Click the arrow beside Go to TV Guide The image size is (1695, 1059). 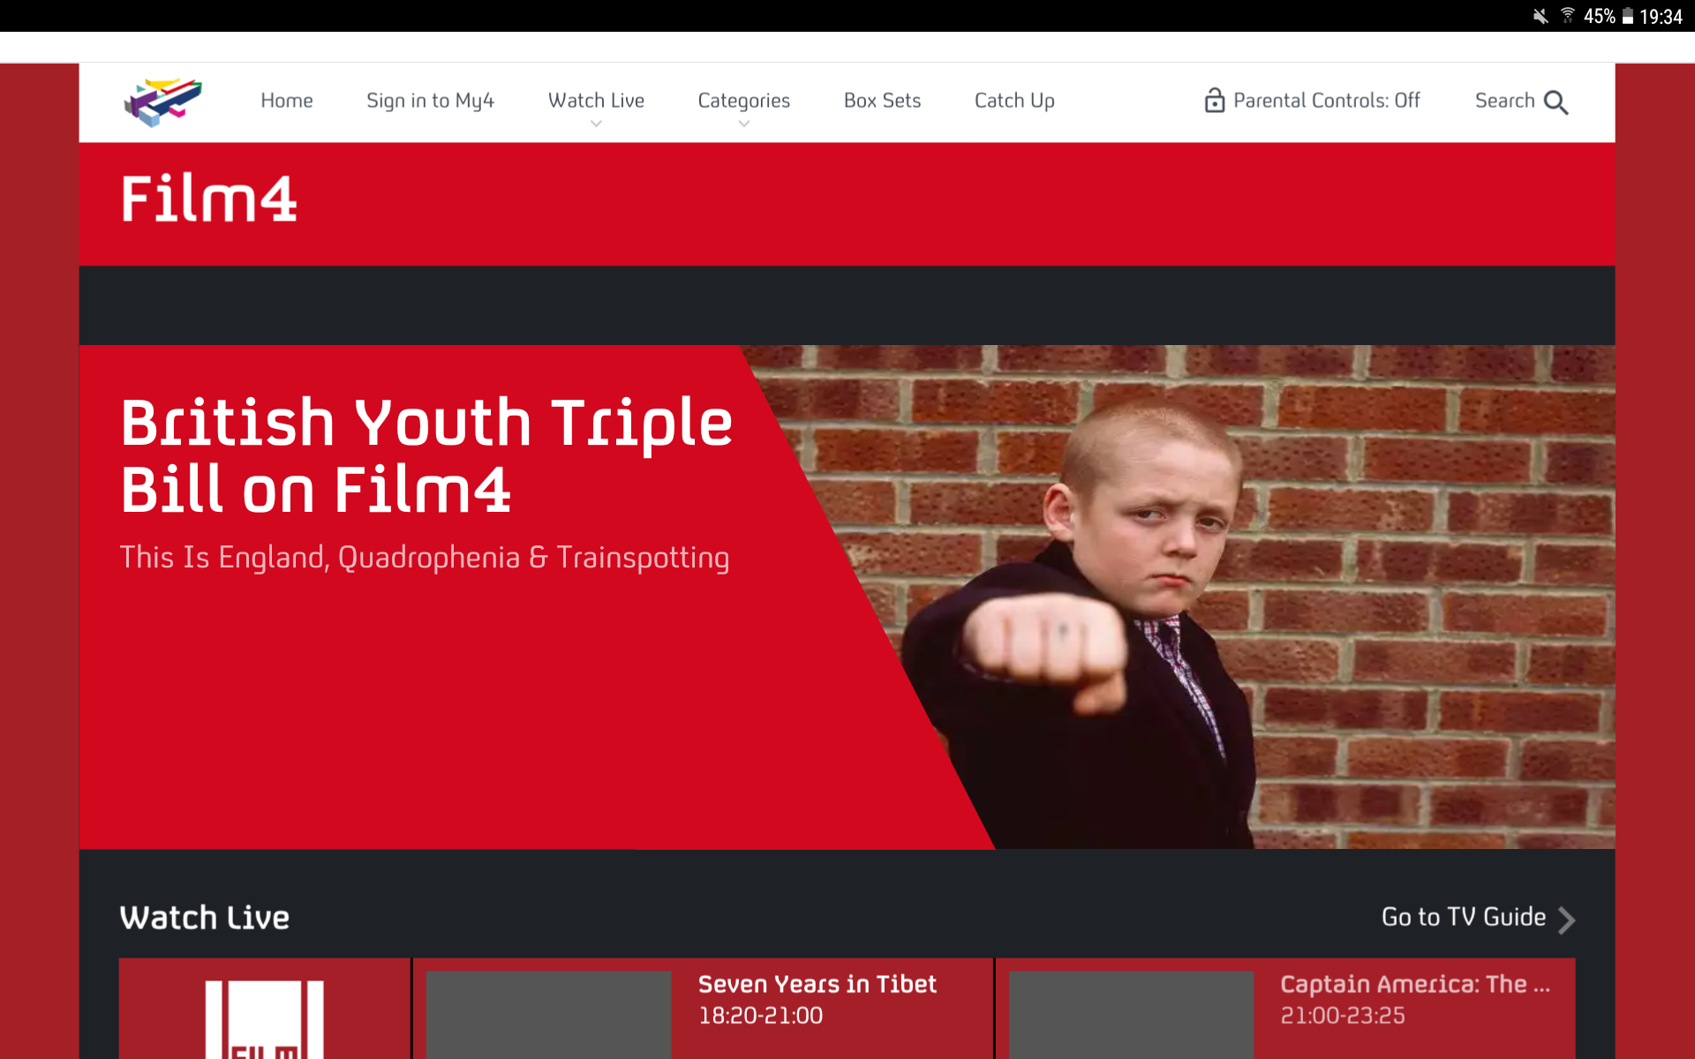pyautogui.click(x=1566, y=920)
